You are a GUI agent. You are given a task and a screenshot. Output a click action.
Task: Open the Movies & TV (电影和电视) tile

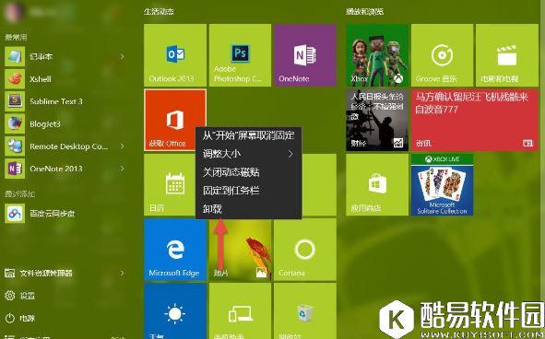coord(507,55)
